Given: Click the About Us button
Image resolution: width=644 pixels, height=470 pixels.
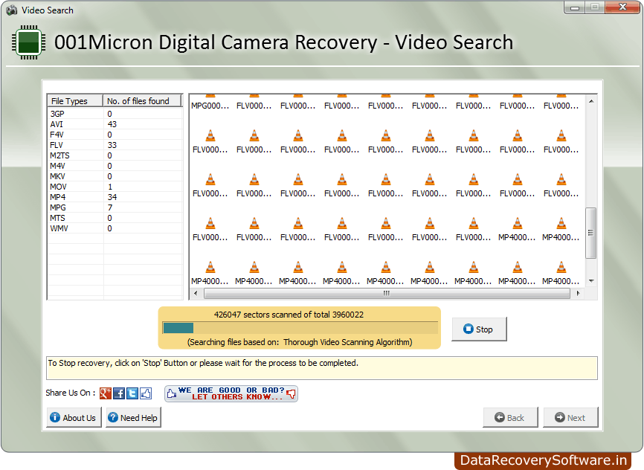Looking at the screenshot, I should tap(74, 417).
